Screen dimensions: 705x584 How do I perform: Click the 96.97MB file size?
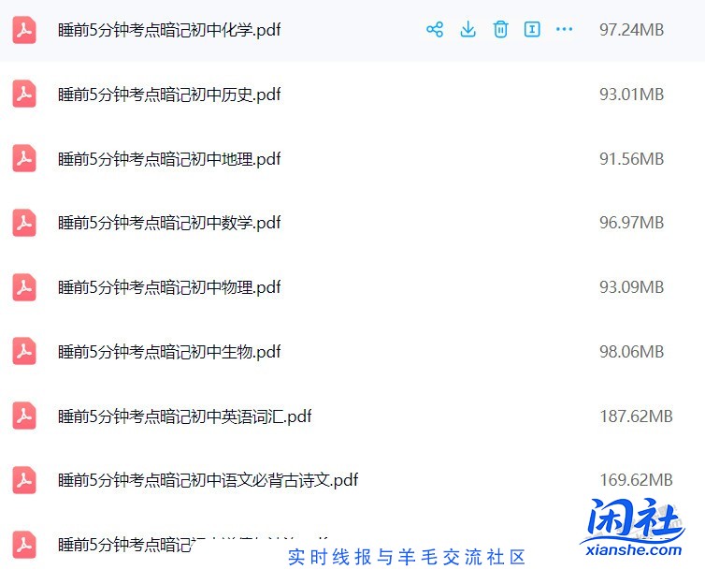tap(631, 223)
